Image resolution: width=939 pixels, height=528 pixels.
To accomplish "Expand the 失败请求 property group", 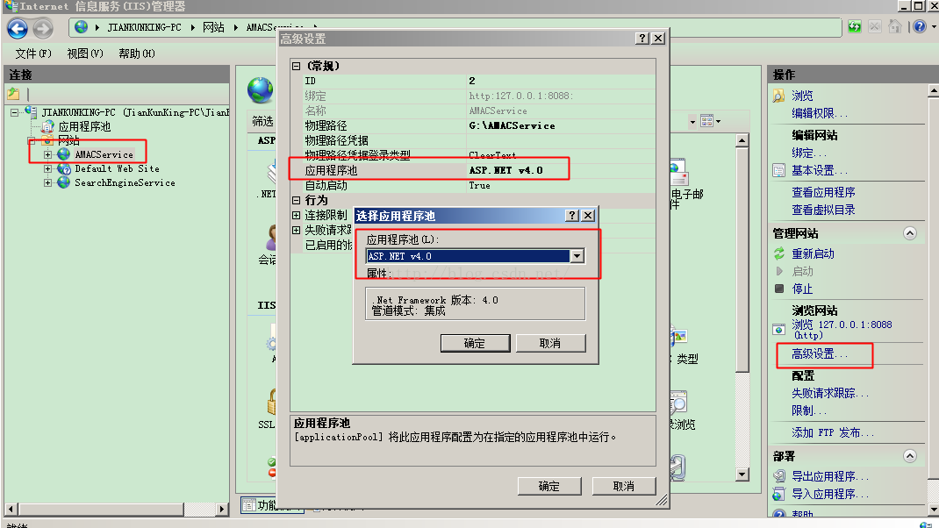I will point(296,230).
